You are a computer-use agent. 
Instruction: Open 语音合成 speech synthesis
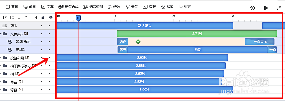[x=68, y=7]
